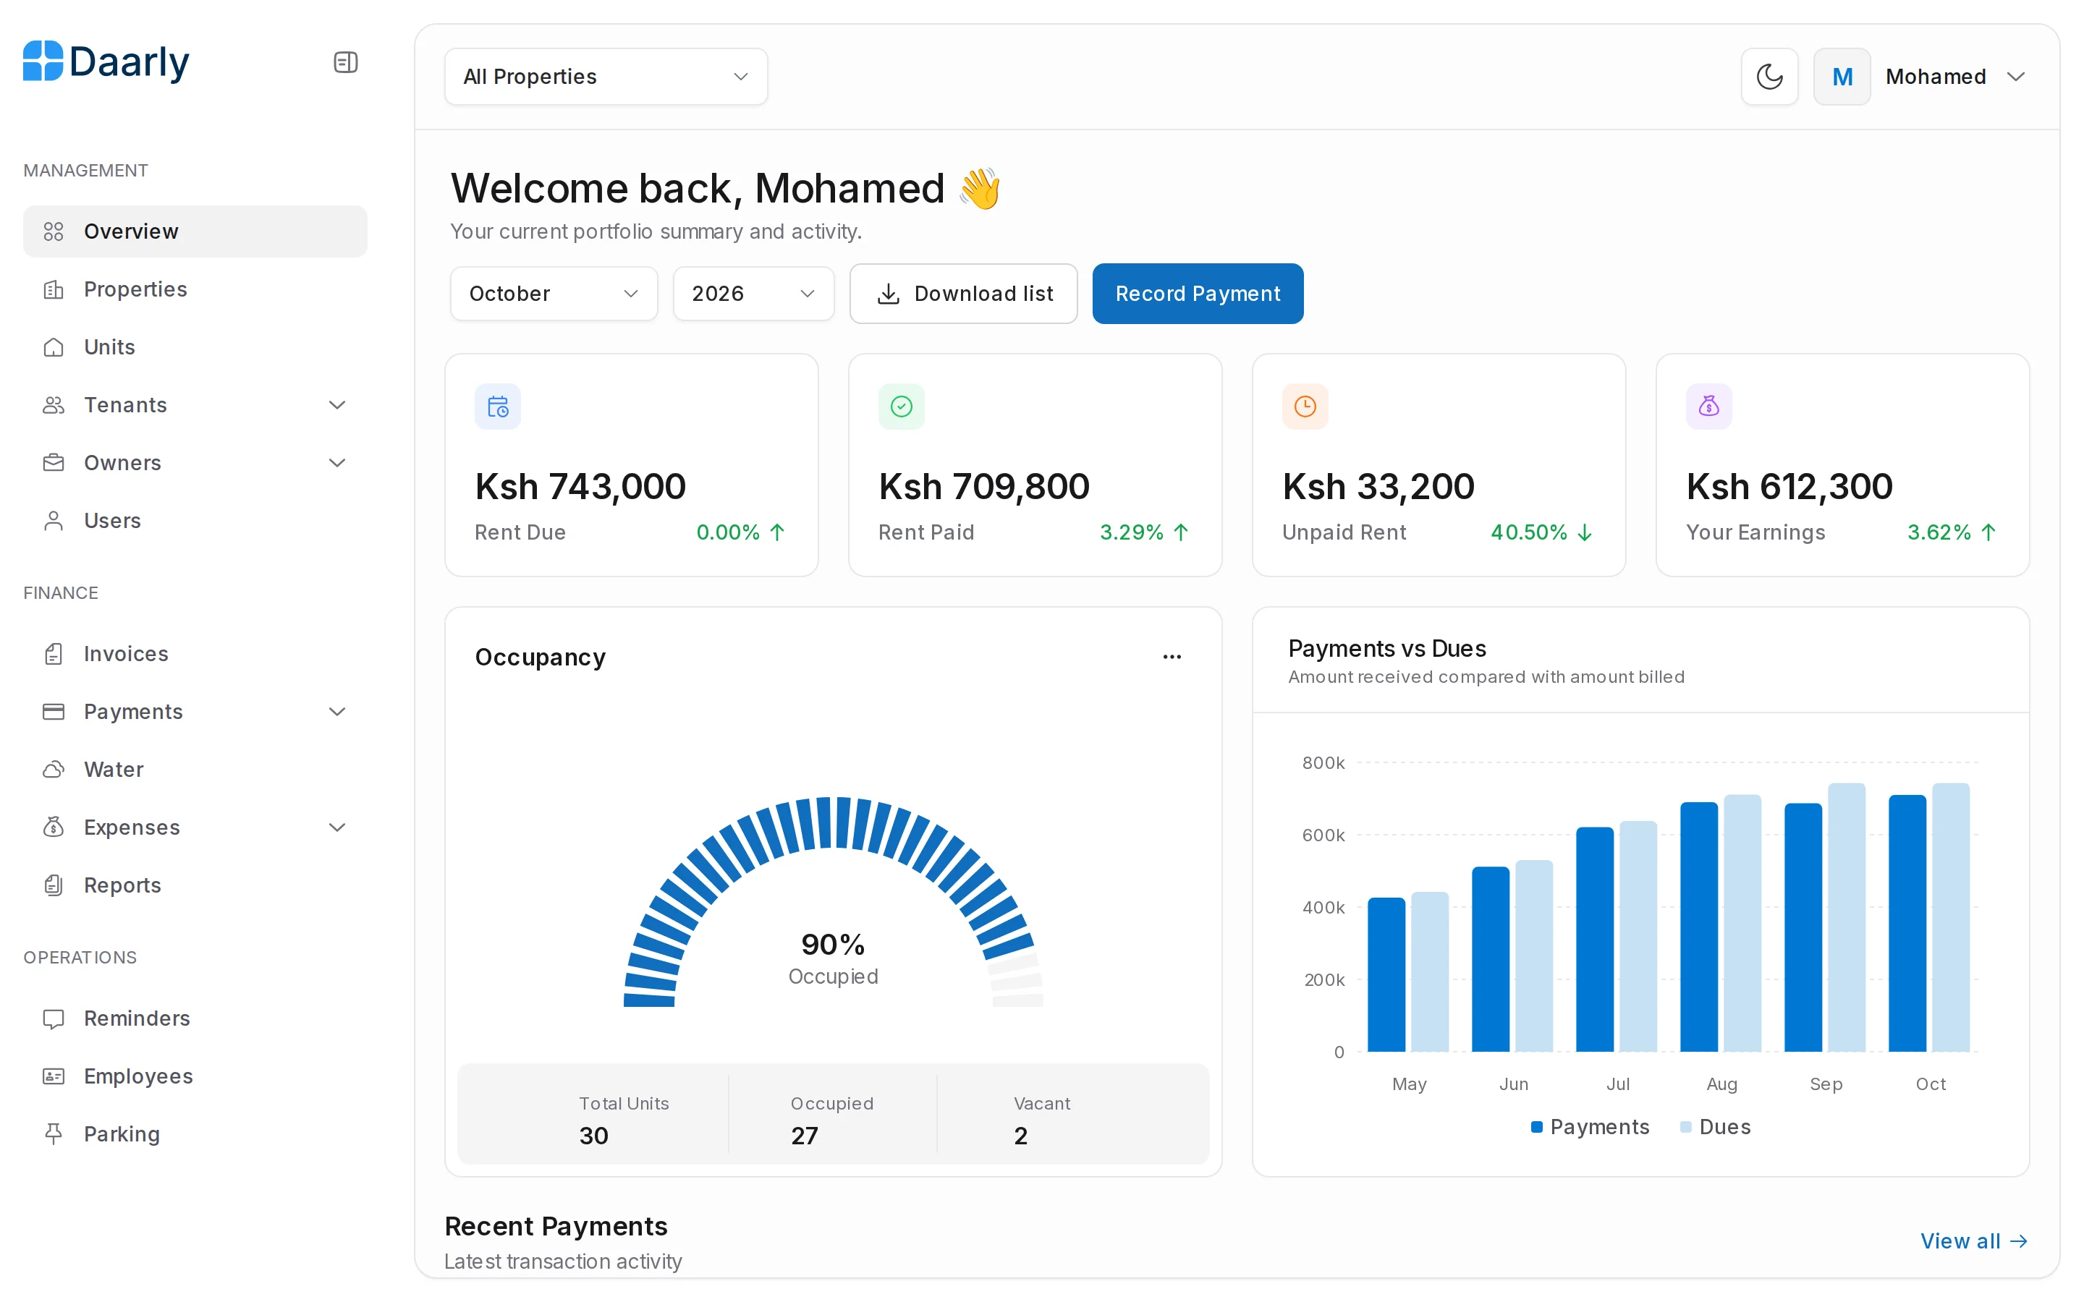Expand the Payments submenu chevron
Viewport: 2084px width, 1302px height.
click(x=336, y=711)
